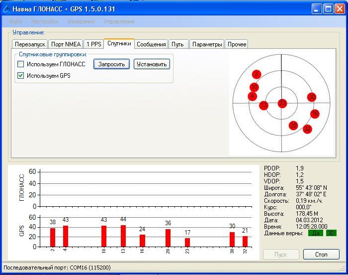Click the VDOP value 1,5

(299, 181)
